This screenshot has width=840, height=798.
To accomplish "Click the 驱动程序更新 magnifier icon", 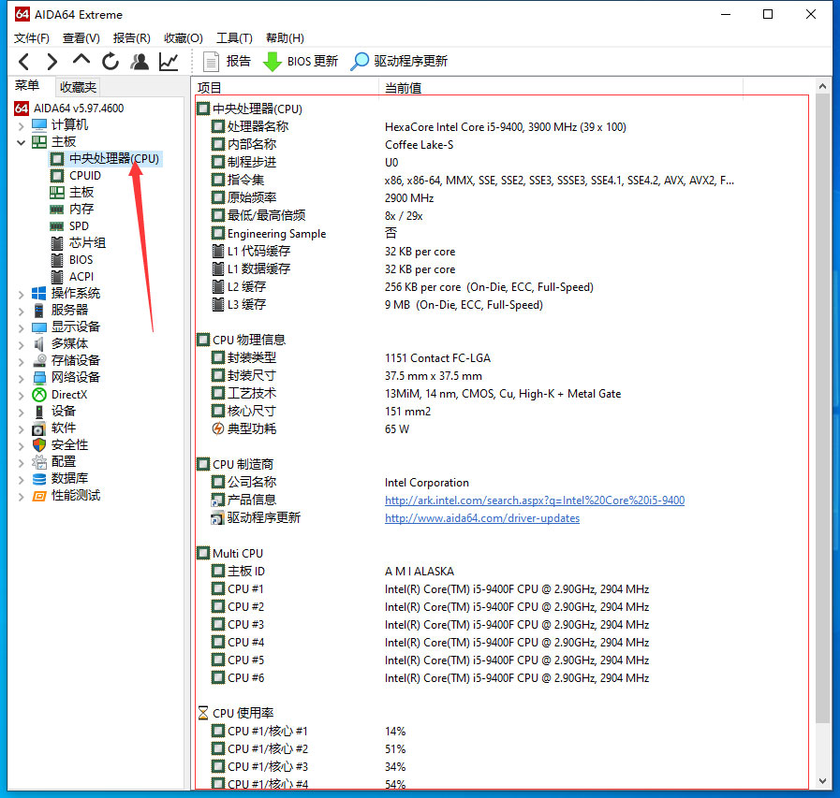I will pos(360,61).
